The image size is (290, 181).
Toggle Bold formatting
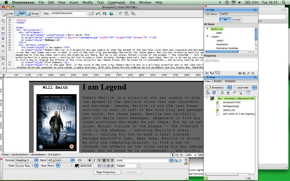pyautogui.click(x=90, y=160)
